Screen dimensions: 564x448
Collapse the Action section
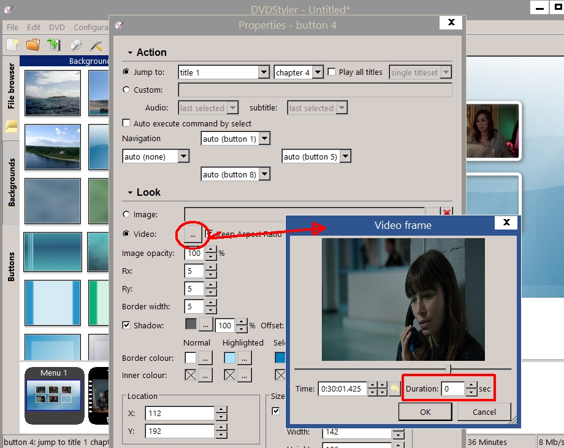(130, 53)
